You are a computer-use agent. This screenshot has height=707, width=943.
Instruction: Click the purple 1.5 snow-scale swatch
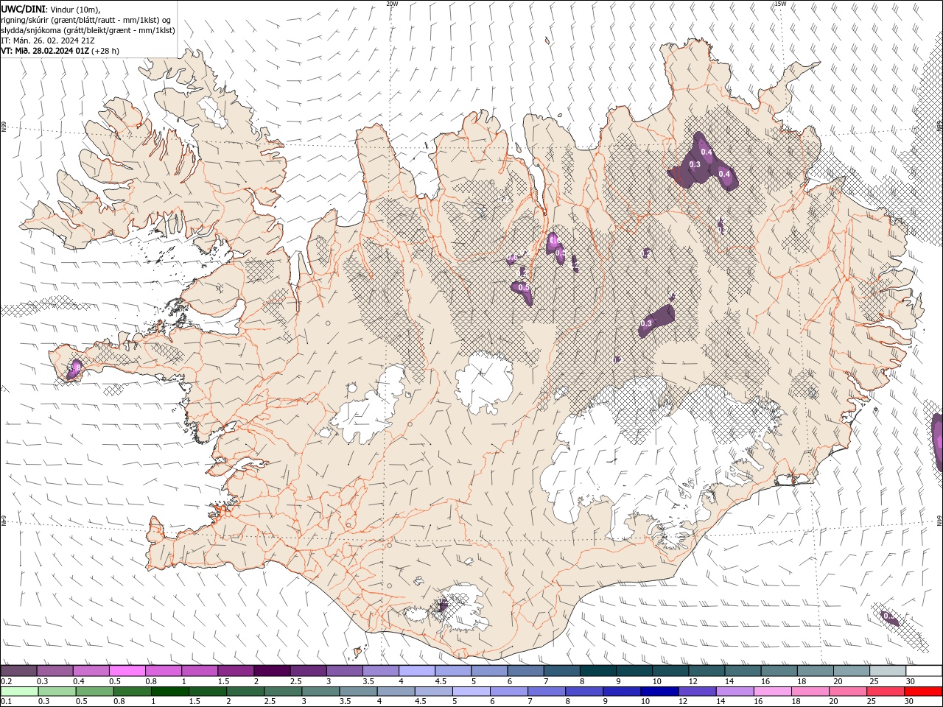click(236, 671)
